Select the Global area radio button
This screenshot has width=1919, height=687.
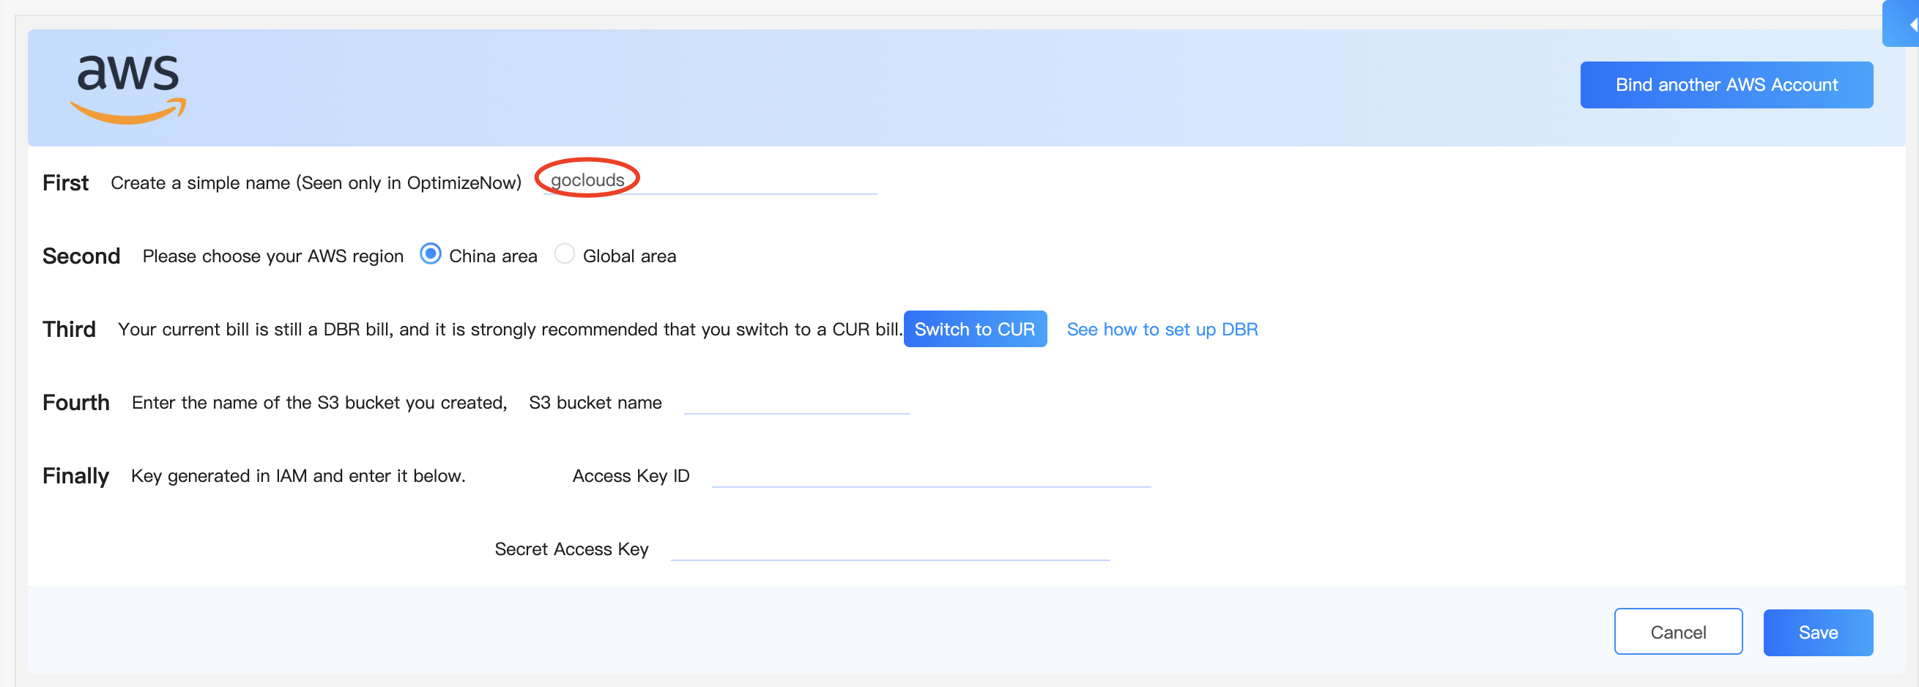(x=565, y=254)
